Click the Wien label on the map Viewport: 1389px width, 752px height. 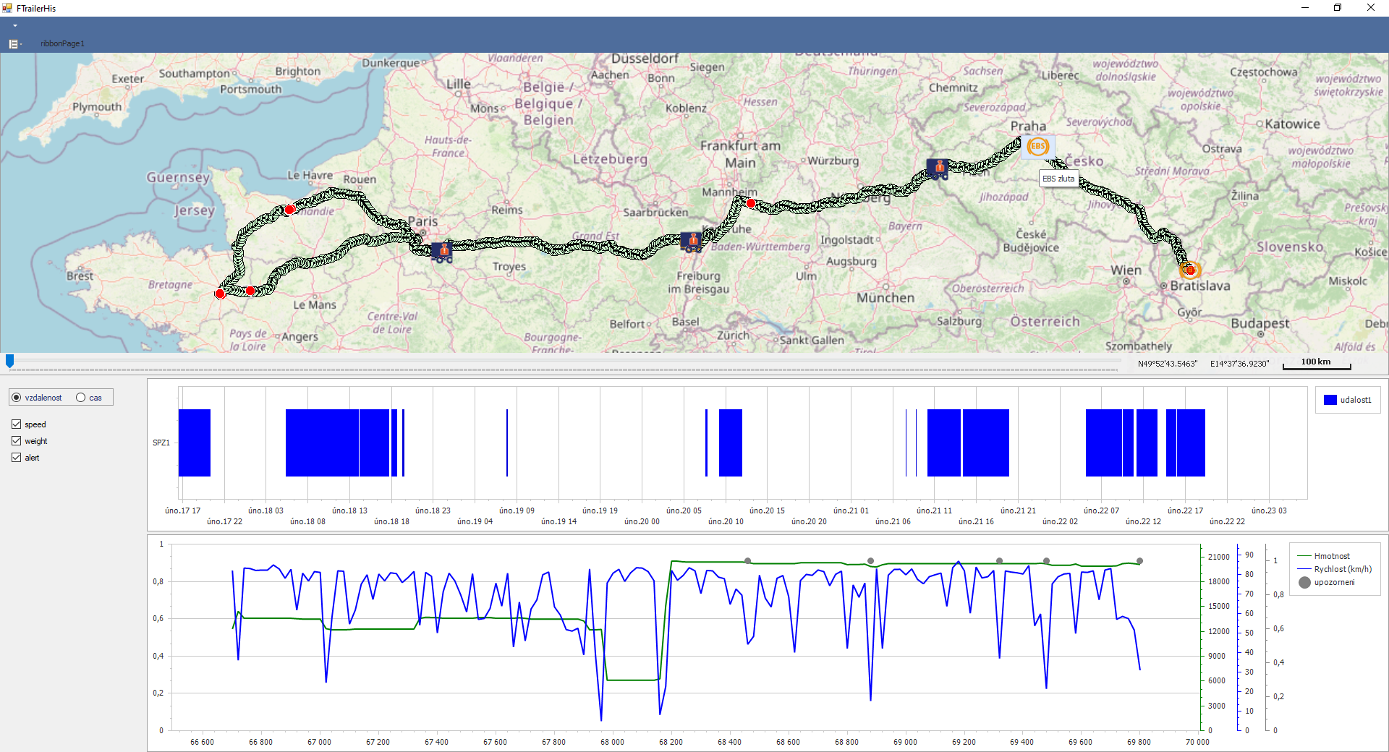[1126, 270]
